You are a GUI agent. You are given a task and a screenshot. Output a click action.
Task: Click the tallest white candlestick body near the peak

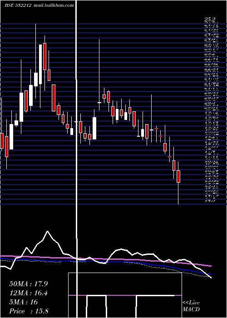40,64
